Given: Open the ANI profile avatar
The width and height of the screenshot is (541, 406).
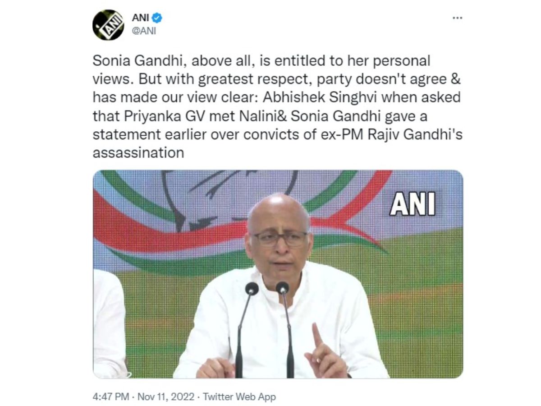Looking at the screenshot, I should tap(108, 24).
